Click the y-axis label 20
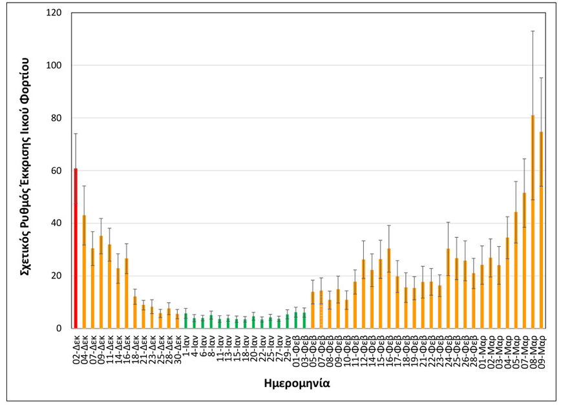The image size is (561, 405). (56, 276)
